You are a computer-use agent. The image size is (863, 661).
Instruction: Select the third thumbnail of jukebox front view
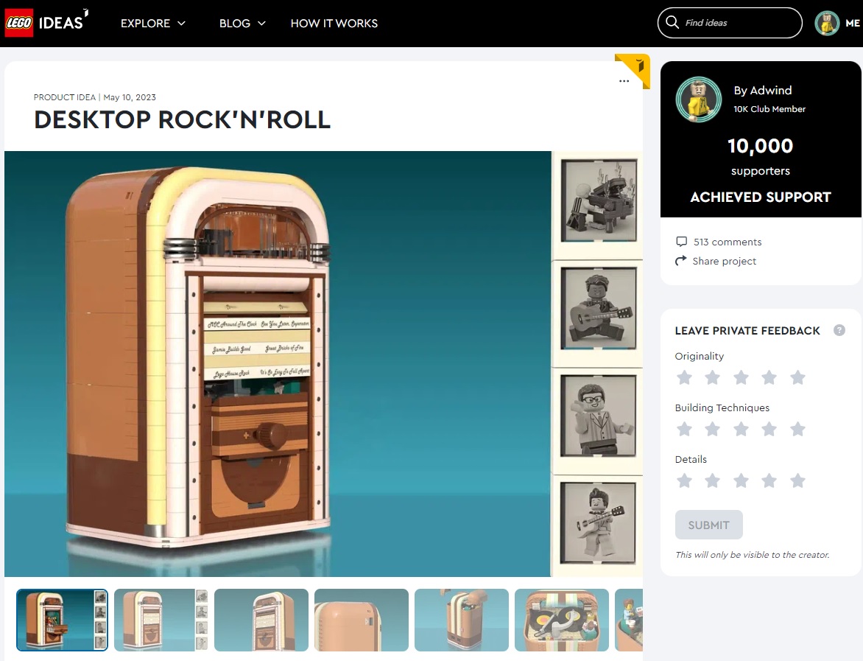coord(261,620)
